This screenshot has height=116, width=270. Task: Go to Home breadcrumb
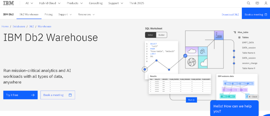coord(5,27)
